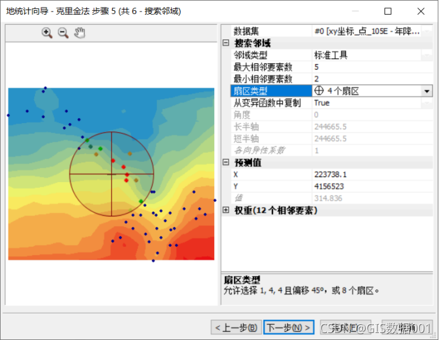Select the zoom out magnifier tool
This screenshot has width=439, height=340.
click(x=63, y=33)
